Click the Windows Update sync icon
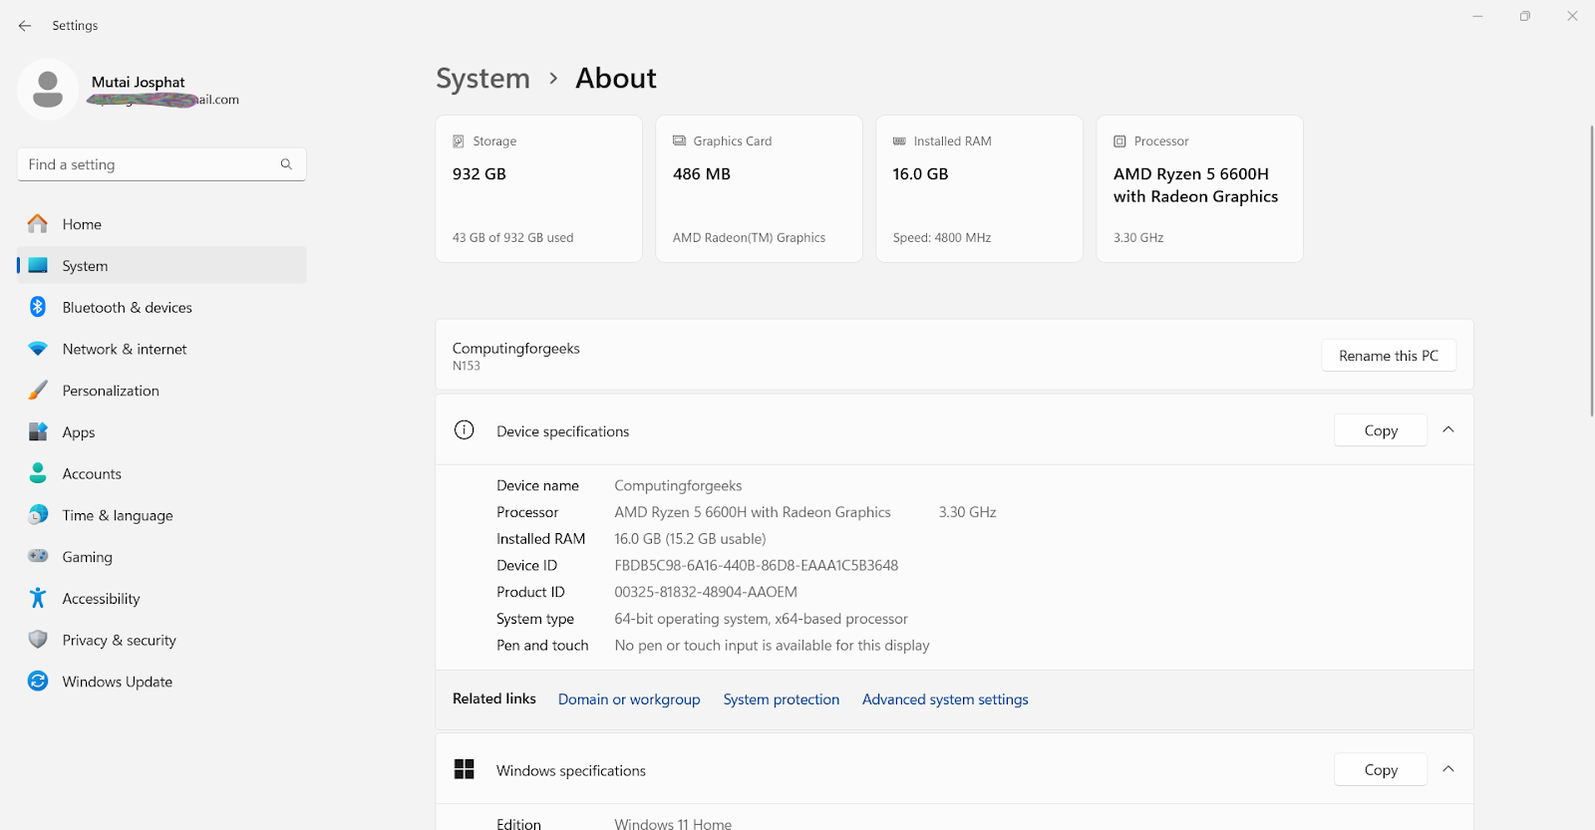Viewport: 1595px width, 830px height. [x=38, y=682]
